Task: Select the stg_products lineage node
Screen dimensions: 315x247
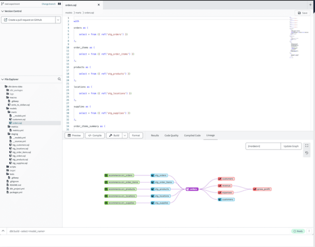Action: click(161, 189)
